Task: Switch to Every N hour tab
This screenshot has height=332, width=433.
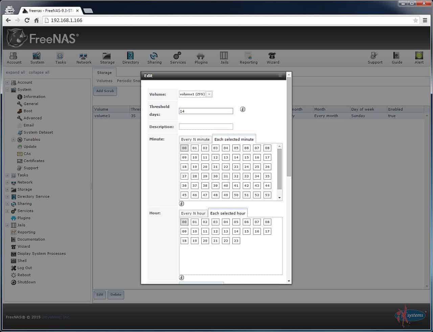Action: (x=193, y=213)
